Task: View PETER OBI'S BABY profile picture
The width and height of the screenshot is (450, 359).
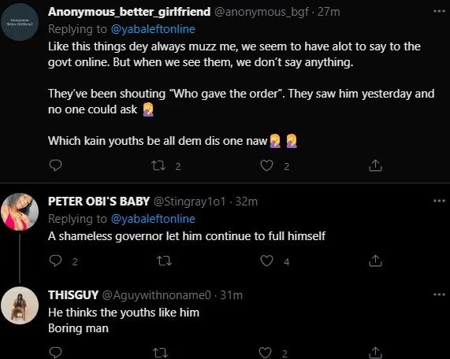Action: click(20, 212)
